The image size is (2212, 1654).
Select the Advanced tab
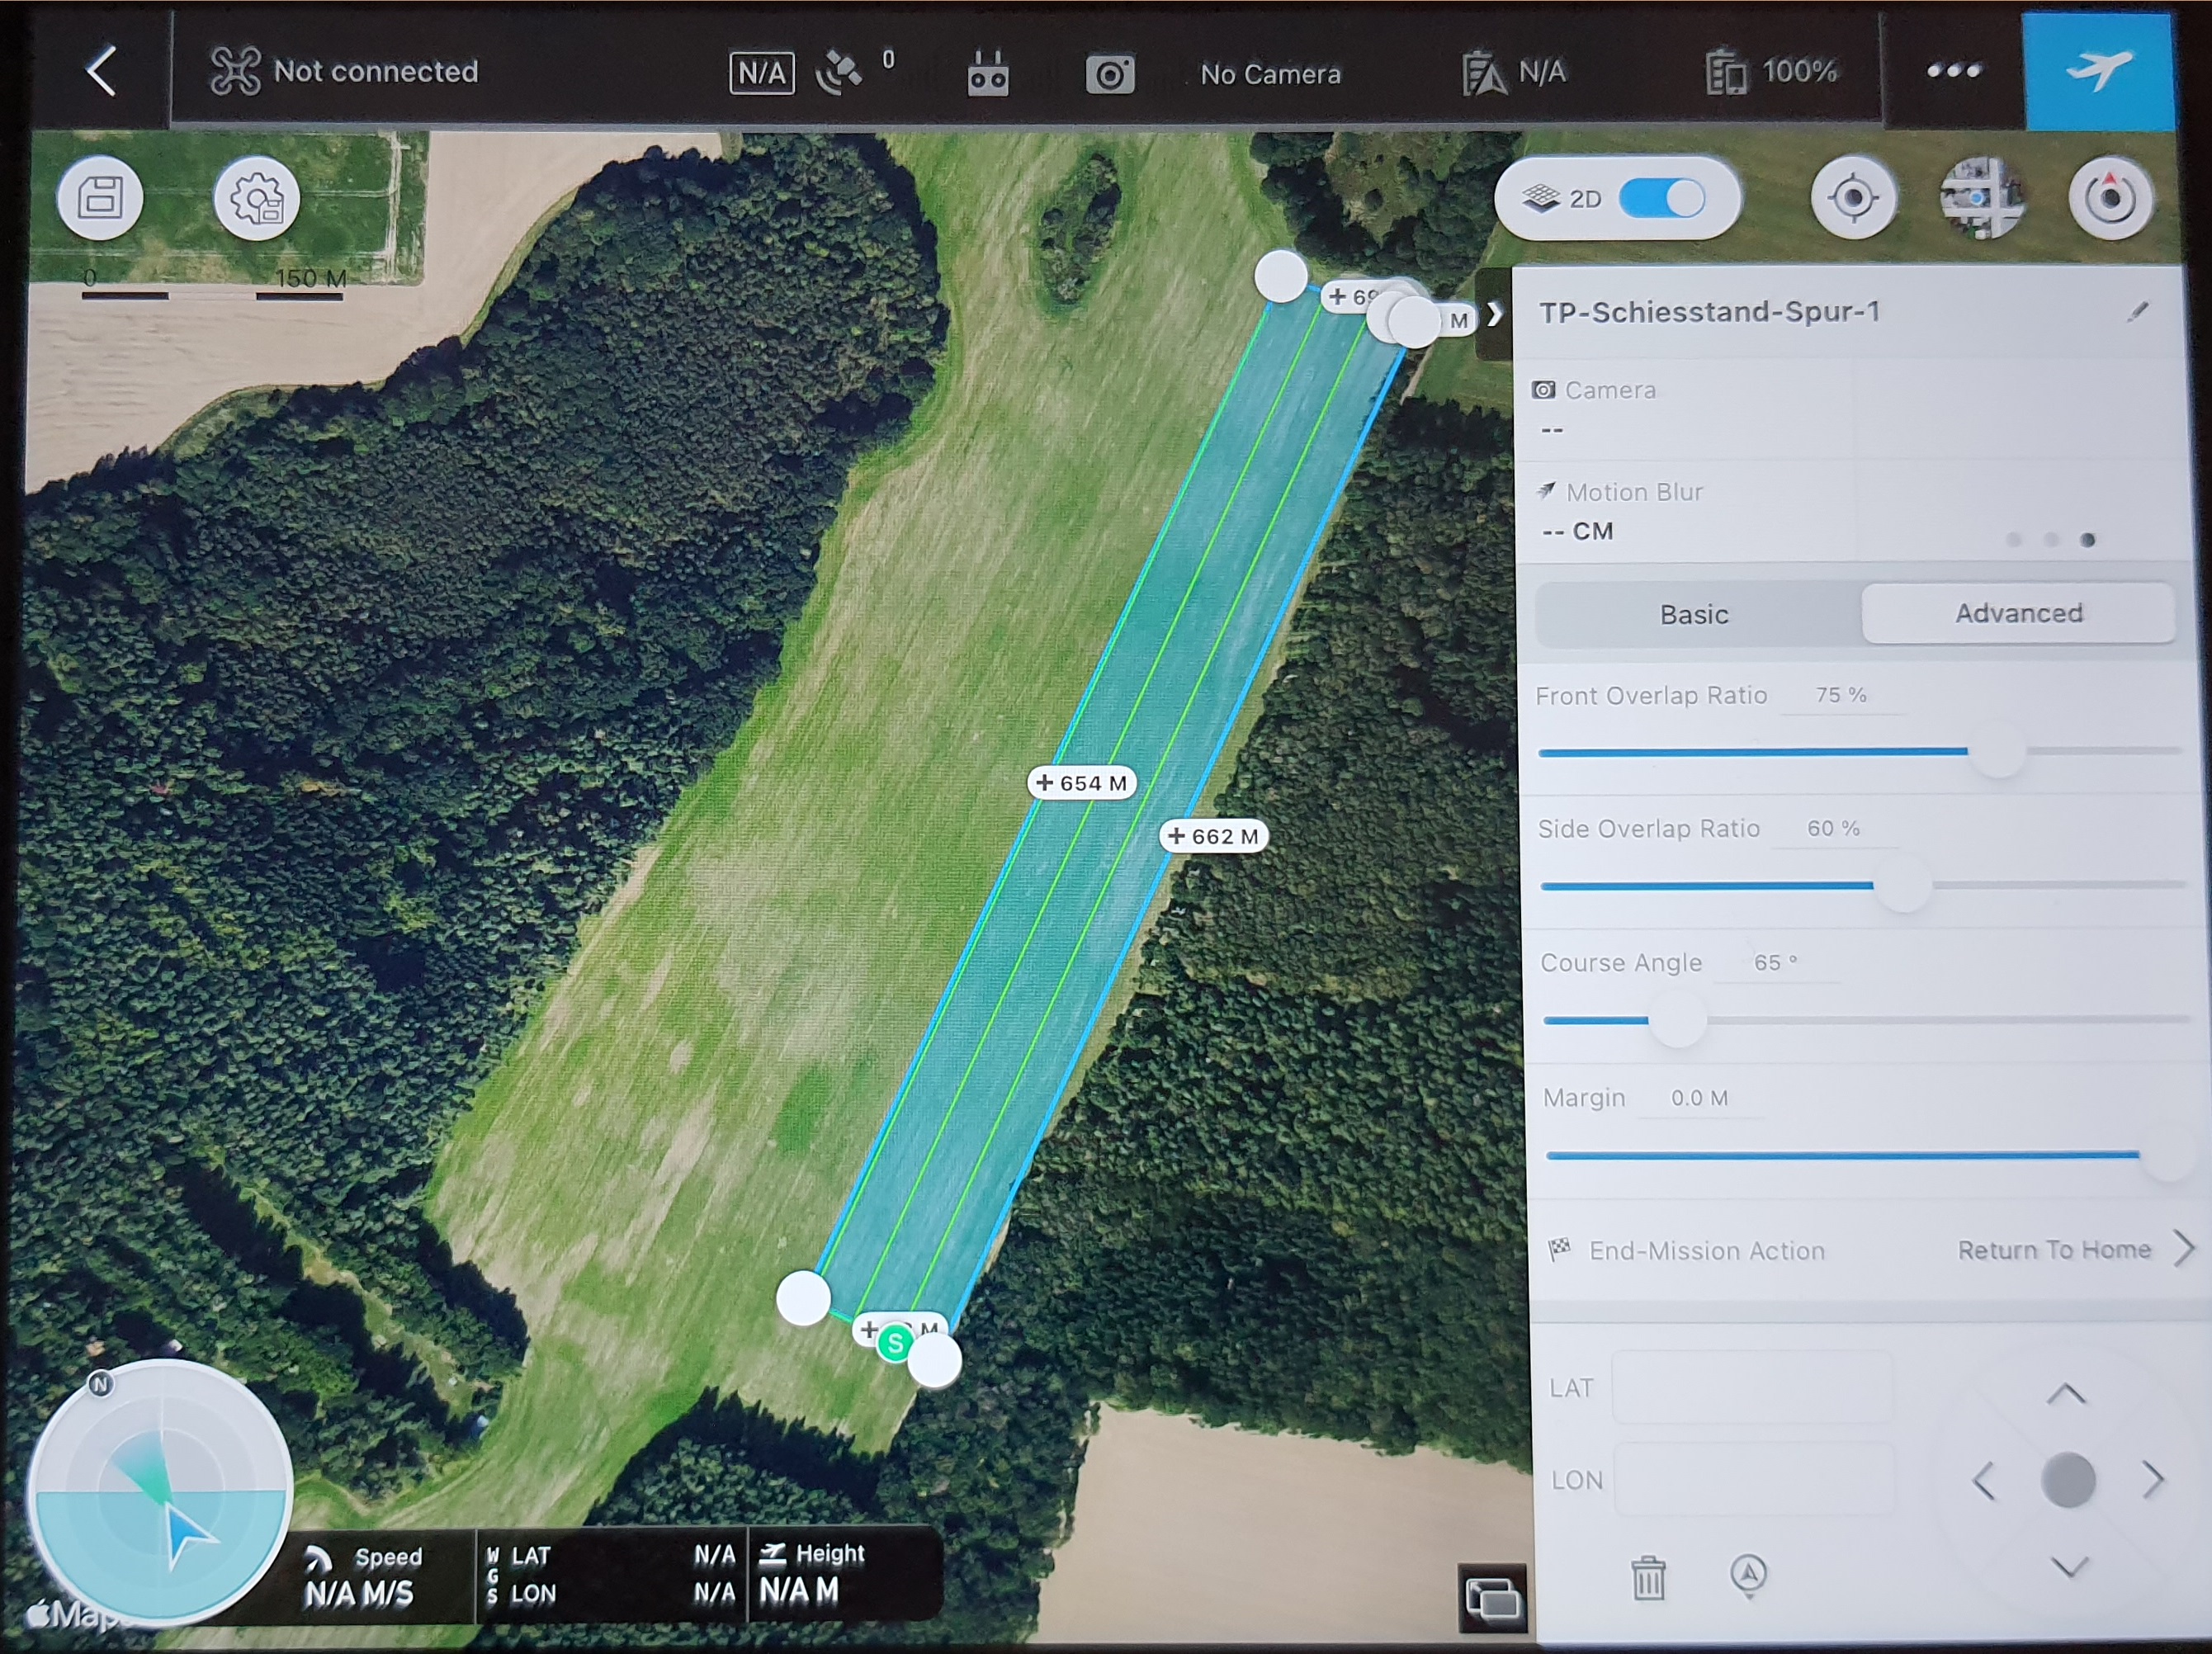coord(2018,613)
